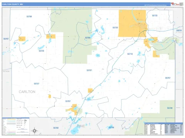Click the 55757 ZIP code label

point(37,84)
